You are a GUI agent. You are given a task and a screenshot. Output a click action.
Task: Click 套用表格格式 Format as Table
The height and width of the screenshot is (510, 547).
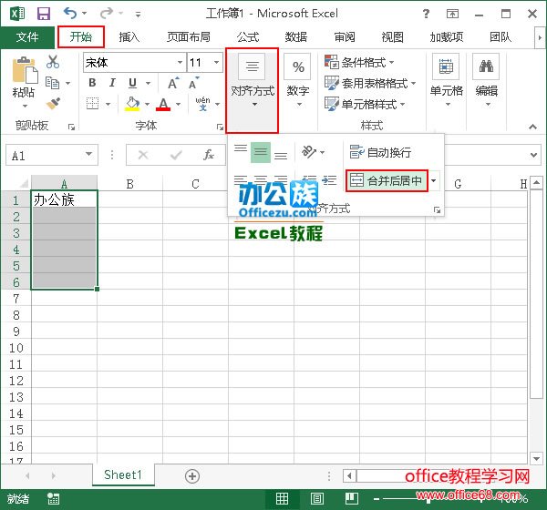[x=370, y=83]
